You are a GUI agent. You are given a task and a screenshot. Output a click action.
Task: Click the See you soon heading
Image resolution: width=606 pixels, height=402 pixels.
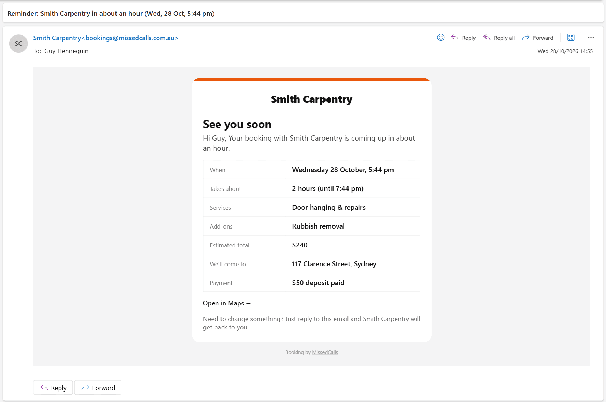tap(237, 125)
